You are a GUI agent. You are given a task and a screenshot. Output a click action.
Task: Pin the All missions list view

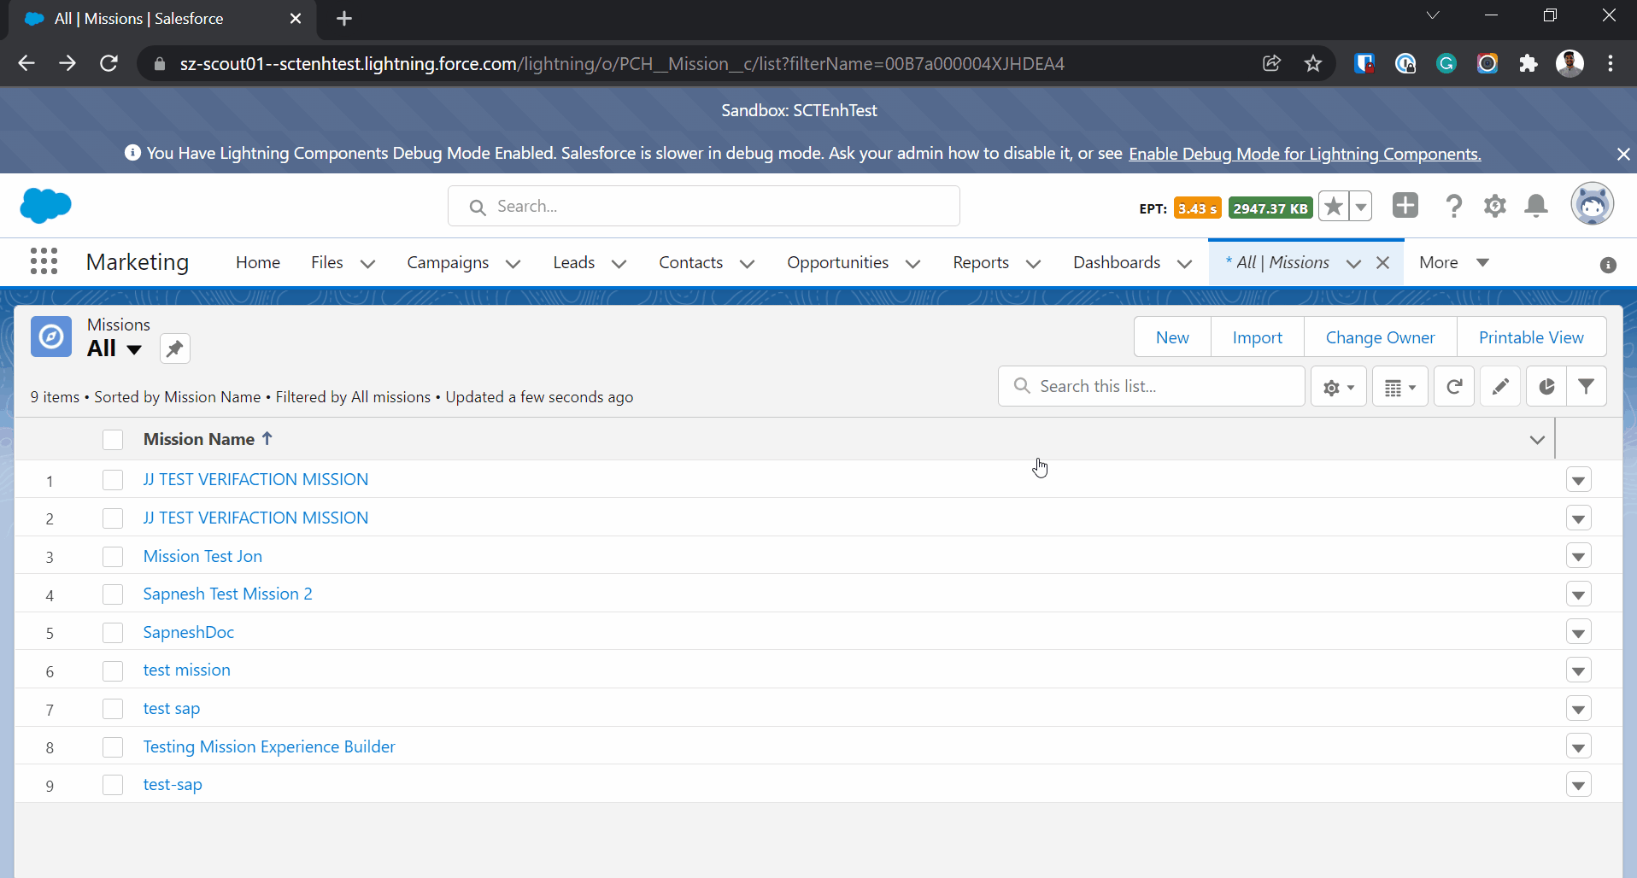pos(174,348)
